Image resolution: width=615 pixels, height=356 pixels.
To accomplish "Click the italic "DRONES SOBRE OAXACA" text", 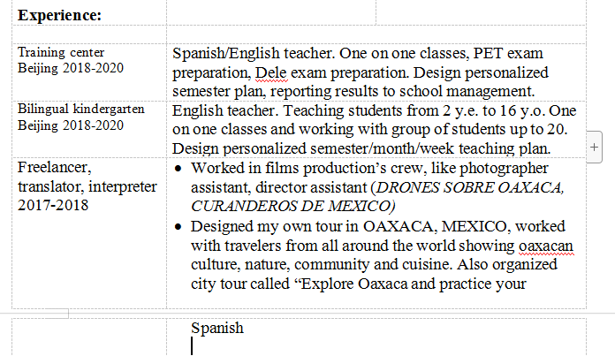I will (468, 187).
